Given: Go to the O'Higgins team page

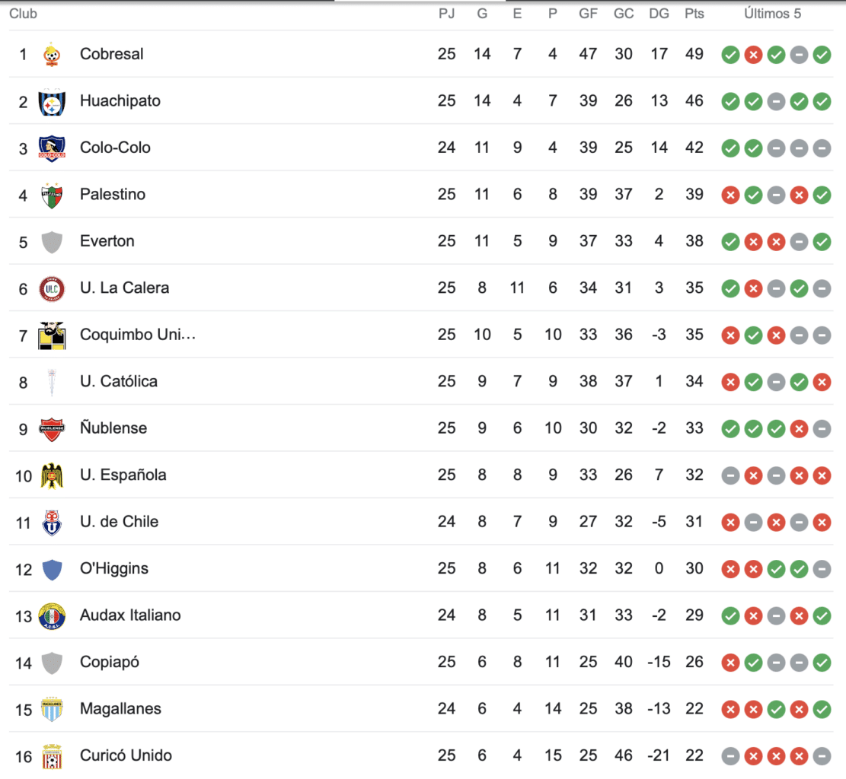Looking at the screenshot, I should point(114,568).
